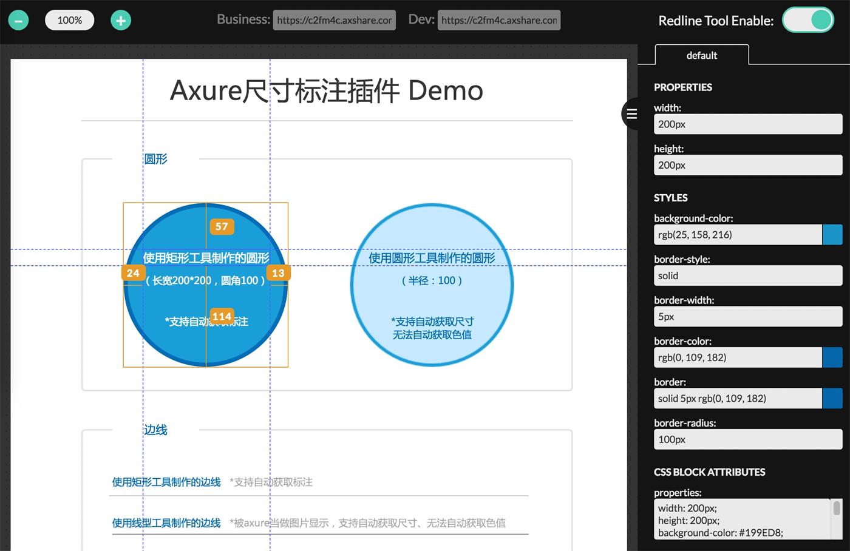Click the border property color swatch
This screenshot has width=850, height=551.
coord(832,398)
